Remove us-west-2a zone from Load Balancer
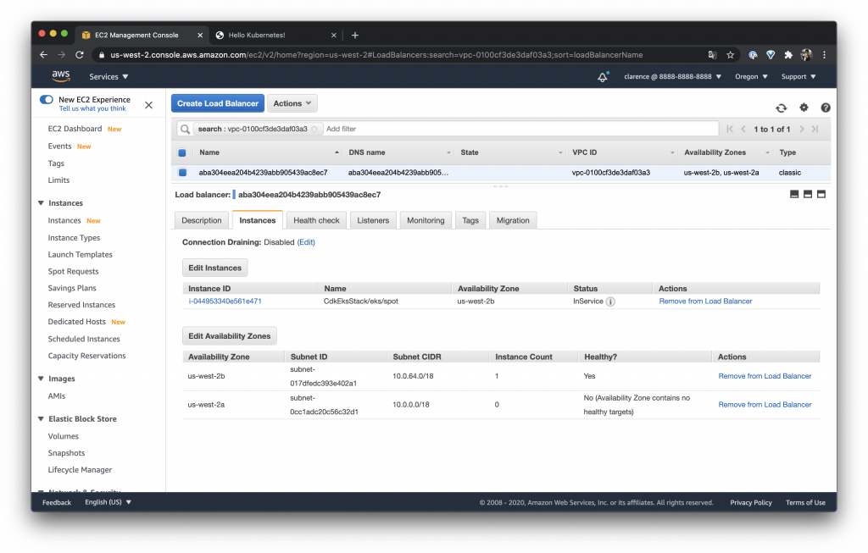The width and height of the screenshot is (868, 553). (765, 405)
